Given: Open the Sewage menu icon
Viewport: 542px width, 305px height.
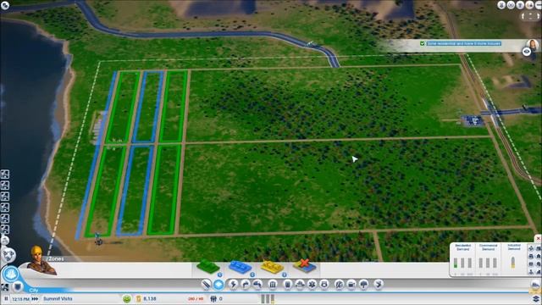Looking at the screenshot, I should [257, 285].
